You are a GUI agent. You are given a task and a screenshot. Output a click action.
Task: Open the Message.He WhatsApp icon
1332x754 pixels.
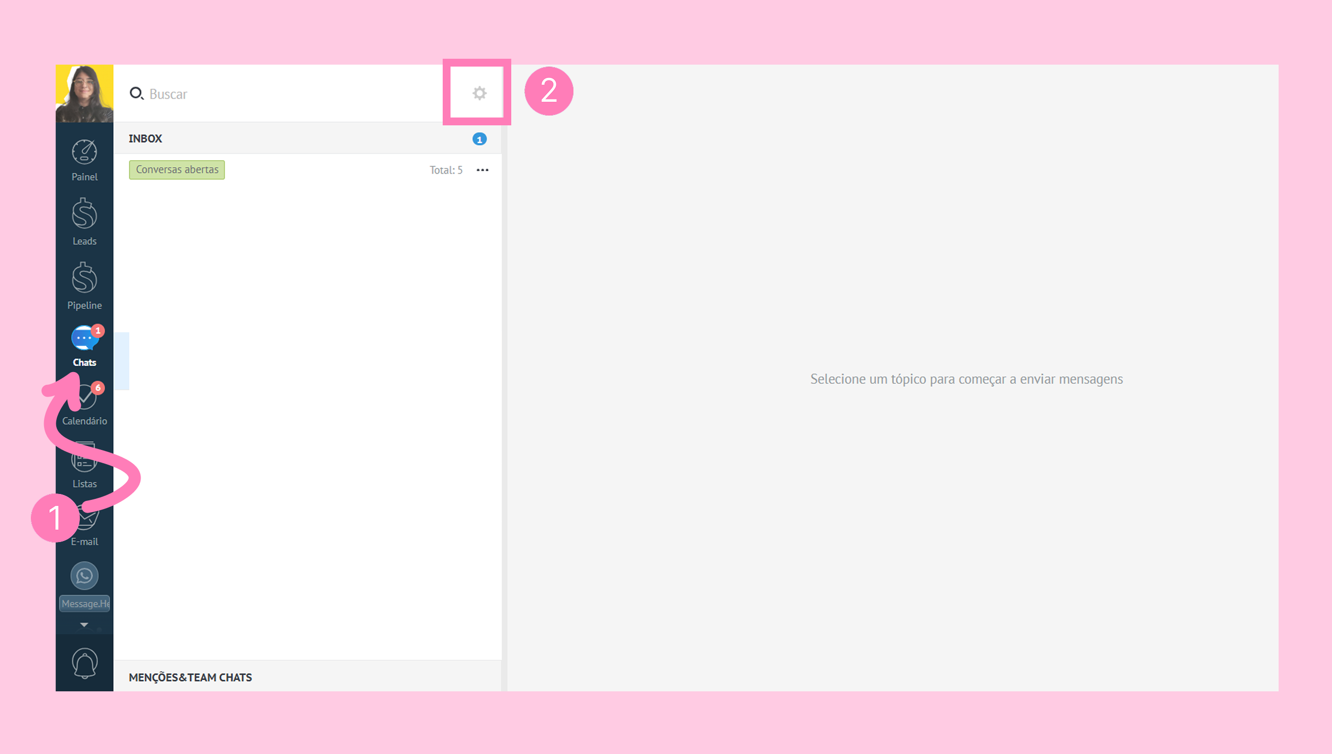tap(84, 576)
